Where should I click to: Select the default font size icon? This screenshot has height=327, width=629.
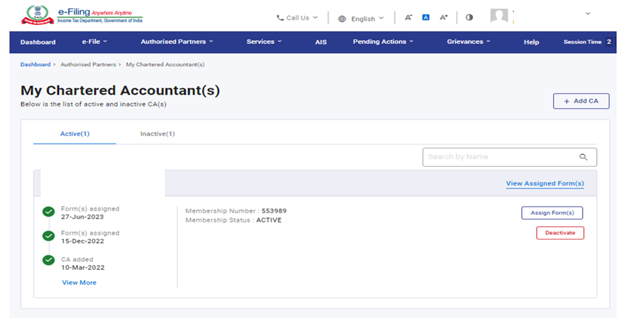(x=425, y=17)
